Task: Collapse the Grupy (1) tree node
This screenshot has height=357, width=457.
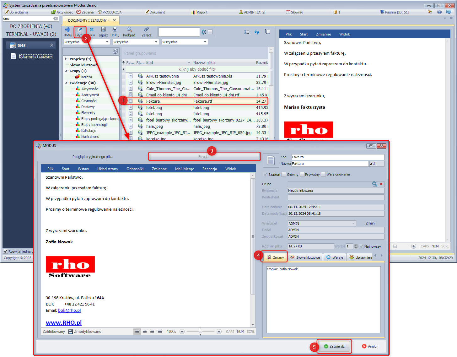Action: coord(66,71)
